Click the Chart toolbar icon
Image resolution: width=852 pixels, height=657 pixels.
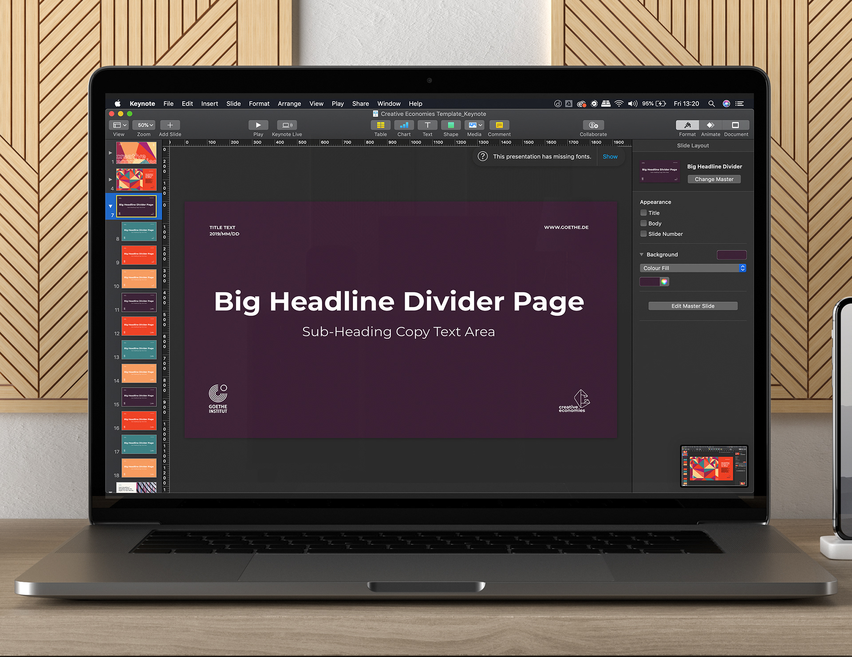pos(404,125)
